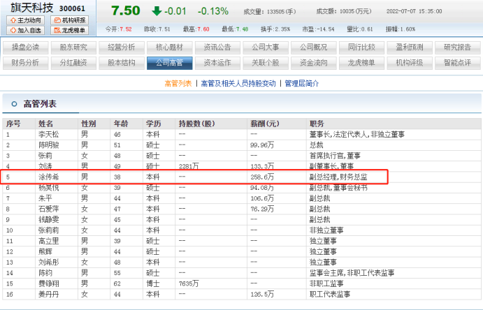Open the 股东研究 tab
The image size is (483, 310).
coord(73,47)
